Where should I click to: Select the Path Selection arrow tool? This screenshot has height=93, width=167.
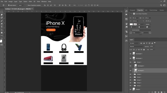click(2, 30)
